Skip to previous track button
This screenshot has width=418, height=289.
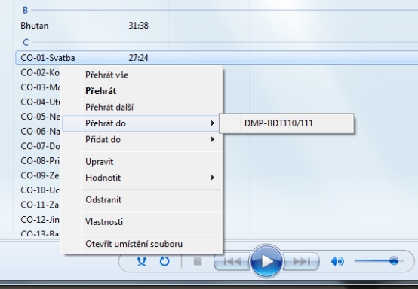tap(232, 262)
